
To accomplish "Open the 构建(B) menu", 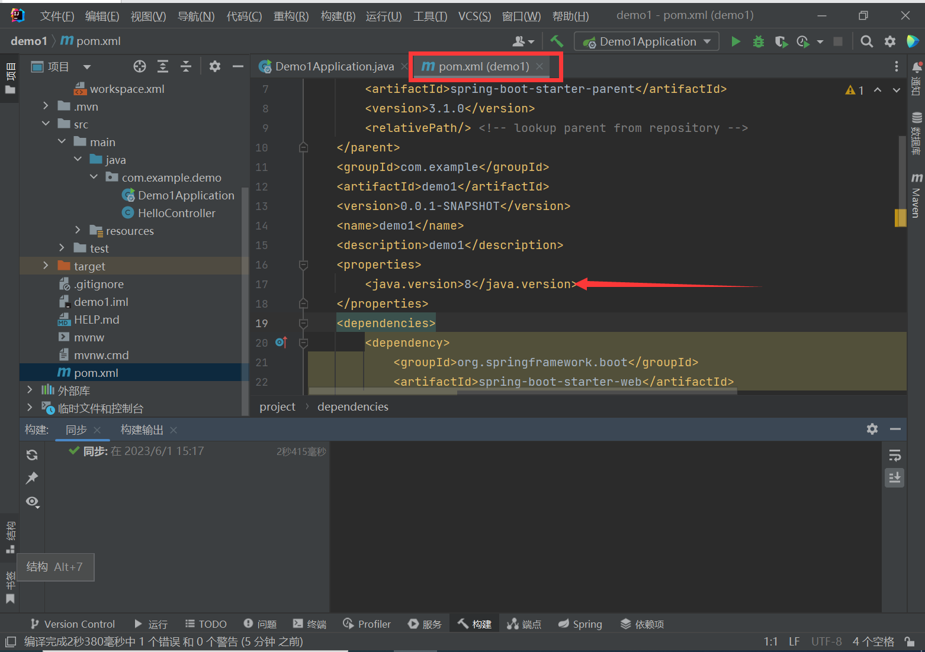I will point(338,16).
